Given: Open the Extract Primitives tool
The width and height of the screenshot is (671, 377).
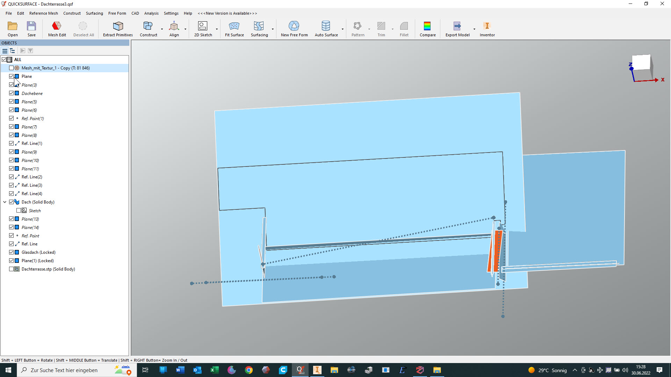Looking at the screenshot, I should [x=118, y=26].
